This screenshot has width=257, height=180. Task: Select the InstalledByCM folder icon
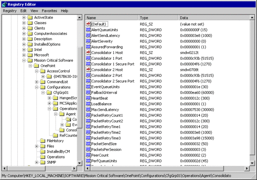pyautogui.click(x=43, y=151)
